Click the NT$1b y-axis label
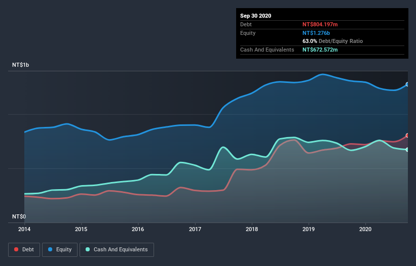This screenshot has width=416, height=266. coord(20,65)
